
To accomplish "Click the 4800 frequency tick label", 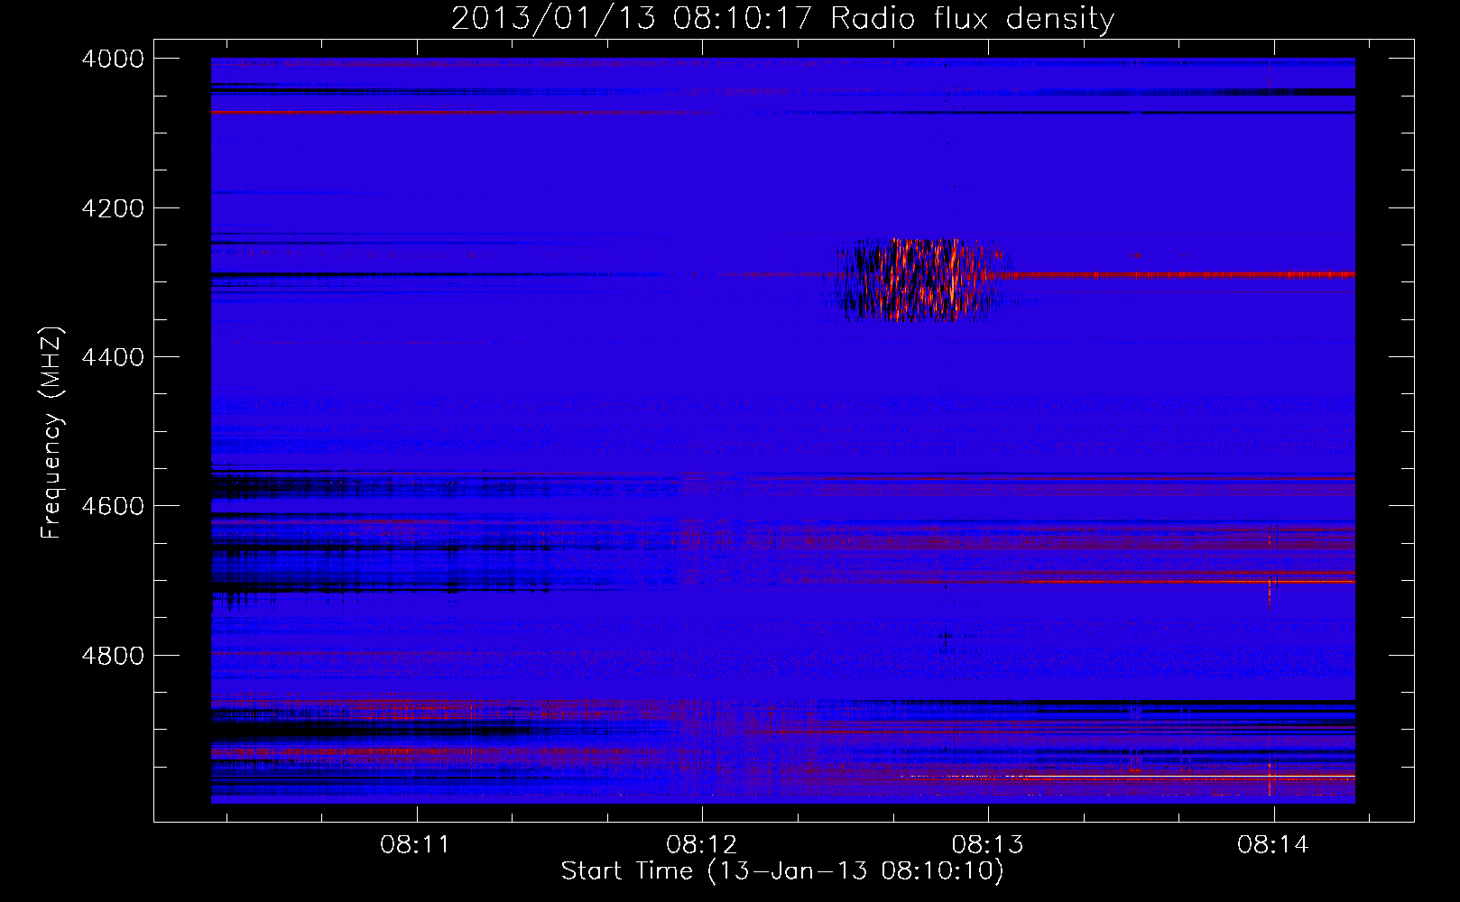I will pyautogui.click(x=113, y=656).
